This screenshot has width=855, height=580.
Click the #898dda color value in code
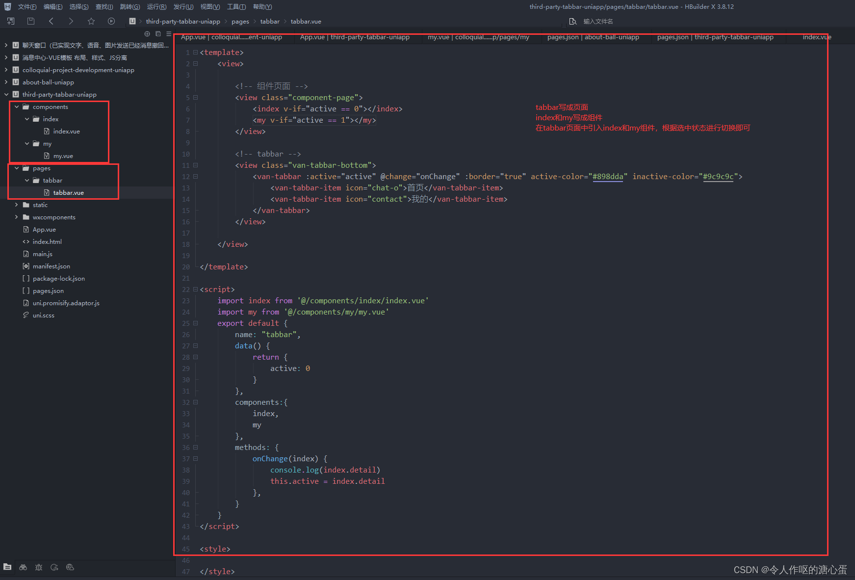[x=608, y=177]
